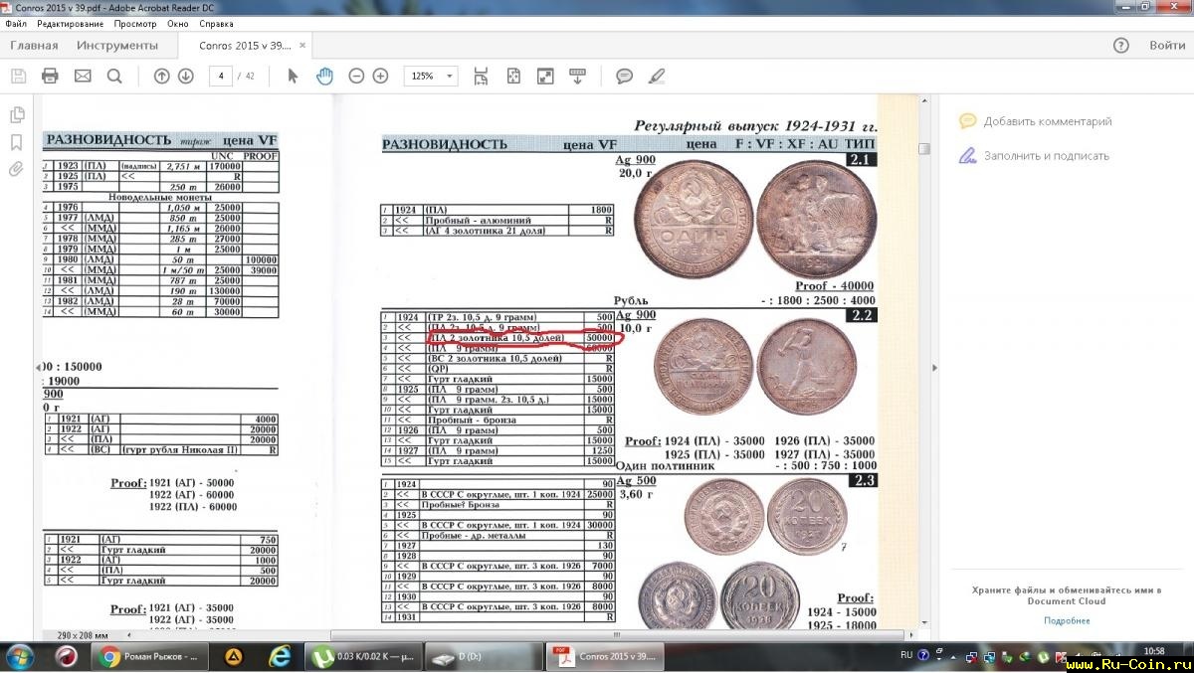Zoom in with the plus button
The width and height of the screenshot is (1194, 673).
pyautogui.click(x=380, y=77)
